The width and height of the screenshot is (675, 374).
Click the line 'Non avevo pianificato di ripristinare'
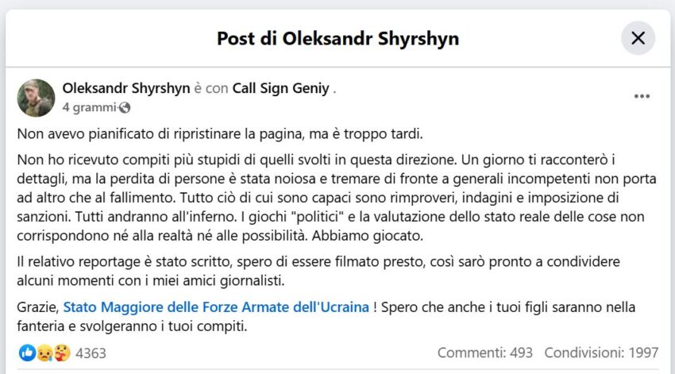coord(220,134)
